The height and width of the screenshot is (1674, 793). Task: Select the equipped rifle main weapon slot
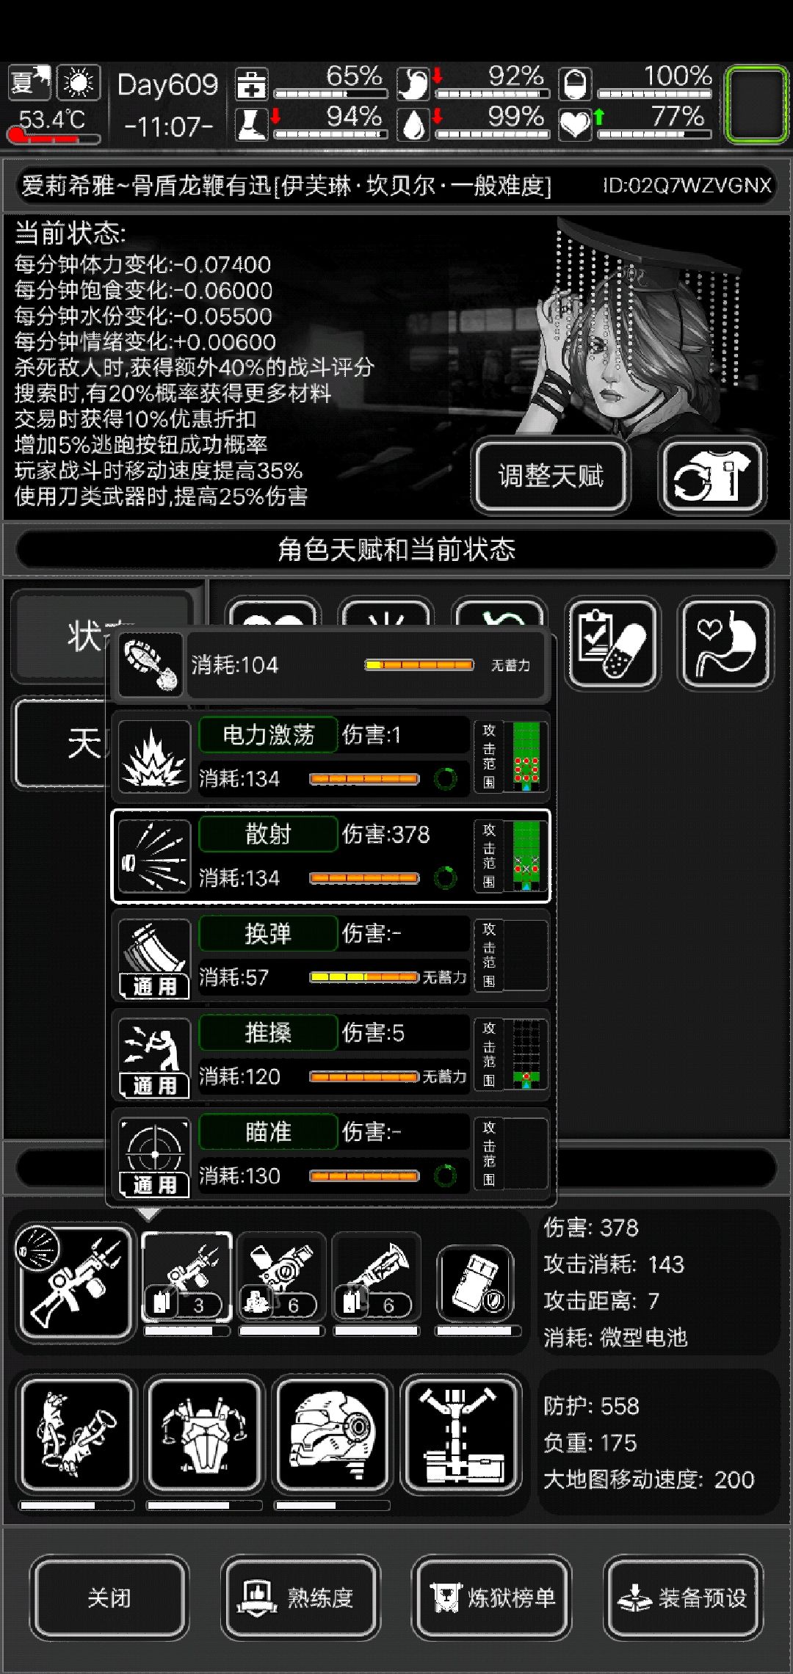pos(76,1282)
